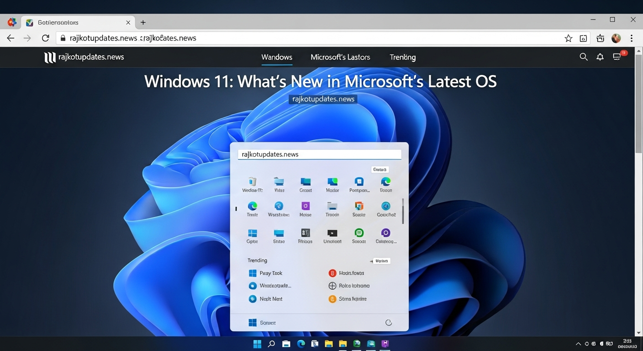The height and width of the screenshot is (351, 643).
Task: Open the Windows logo app icon in third row
Action: pos(253,233)
